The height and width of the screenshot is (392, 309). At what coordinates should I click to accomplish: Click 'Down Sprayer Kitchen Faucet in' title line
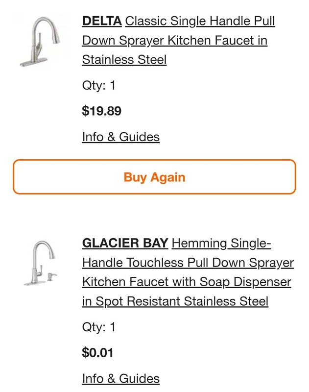[175, 41]
